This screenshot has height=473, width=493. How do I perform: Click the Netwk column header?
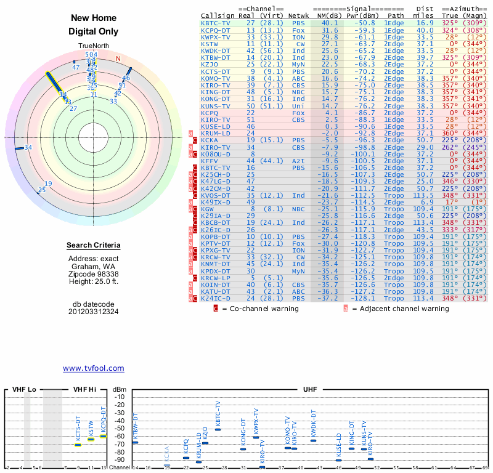pyautogui.click(x=299, y=16)
